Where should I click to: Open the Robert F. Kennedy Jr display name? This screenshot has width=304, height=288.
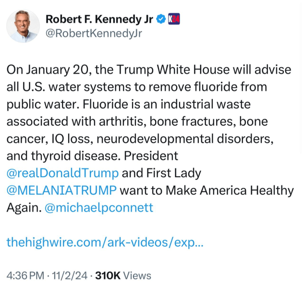click(x=100, y=19)
